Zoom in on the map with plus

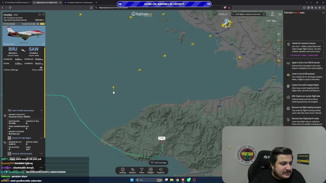click(279, 34)
